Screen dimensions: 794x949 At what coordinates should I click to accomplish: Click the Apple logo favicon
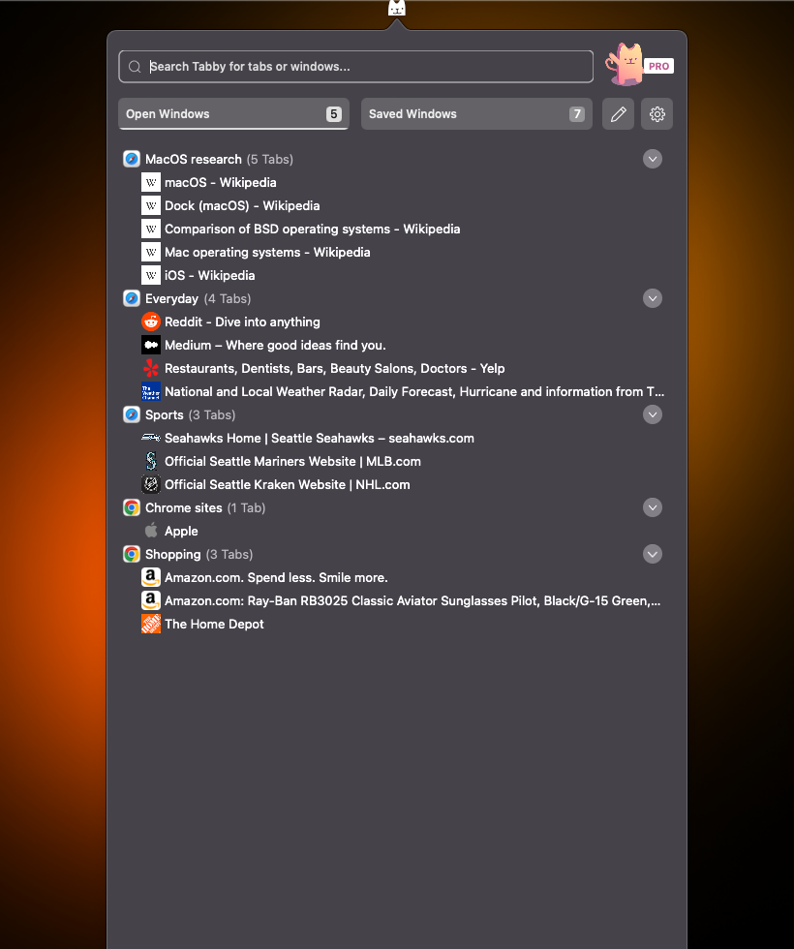pos(151,531)
